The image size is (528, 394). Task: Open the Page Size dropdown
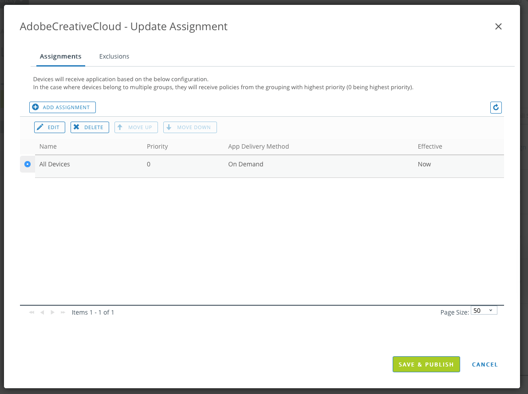[484, 311]
